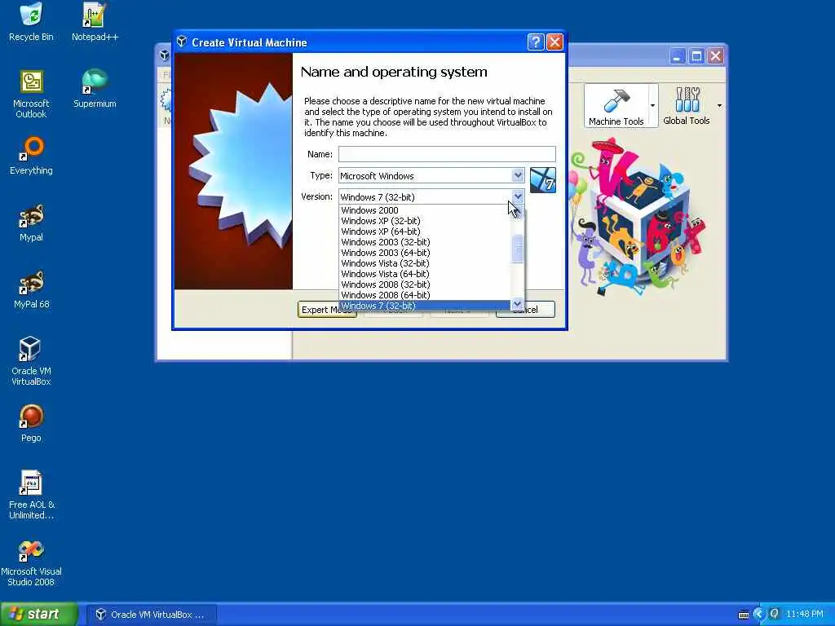Choose Windows 2008 (32-bit) from list
The image size is (835, 626).
424,284
